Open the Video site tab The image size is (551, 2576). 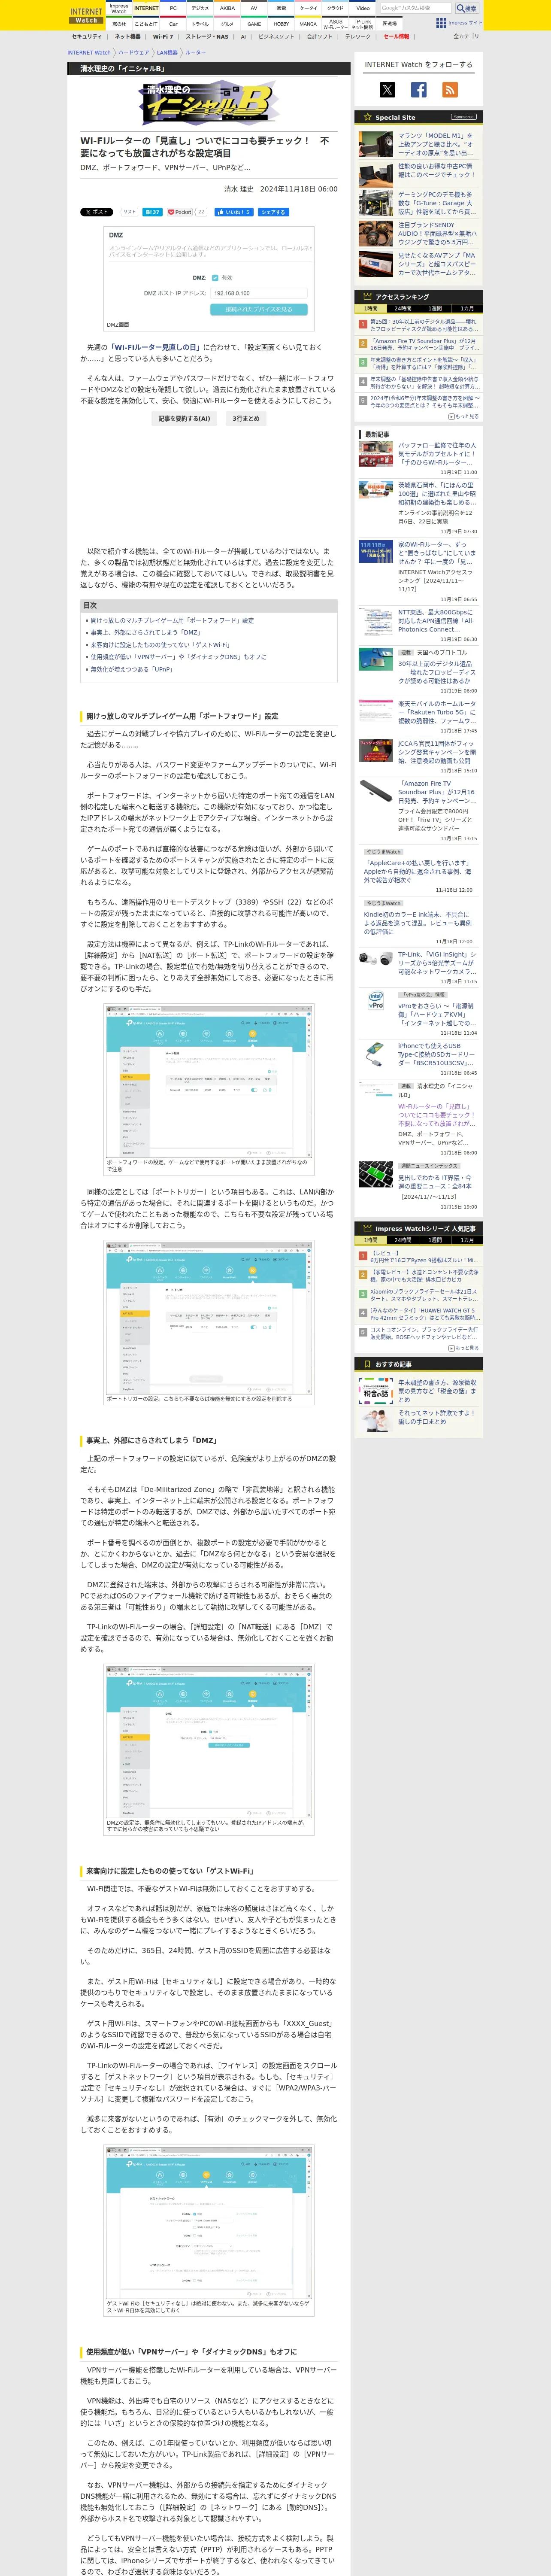[x=363, y=8]
